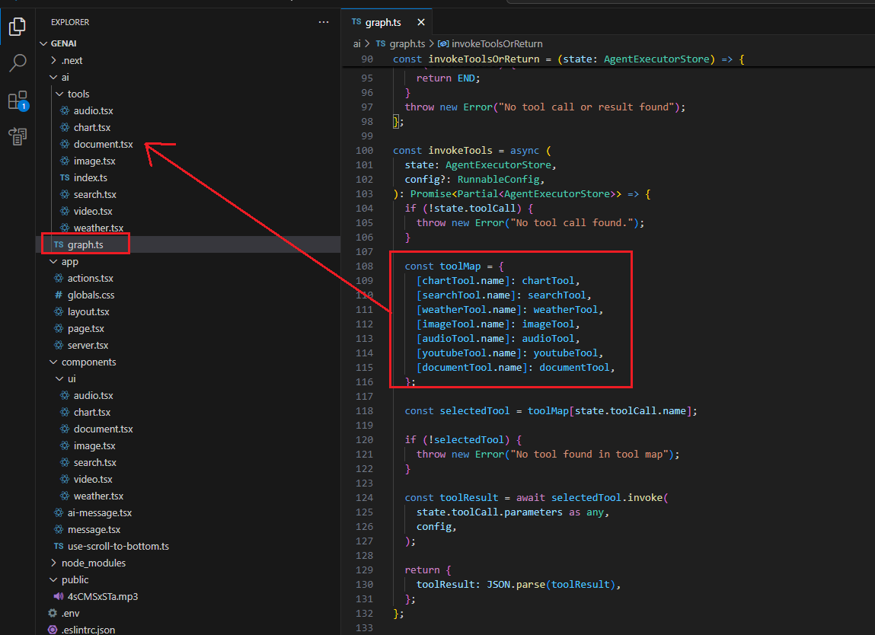Open the Explorer view in the activity bar

click(x=18, y=26)
